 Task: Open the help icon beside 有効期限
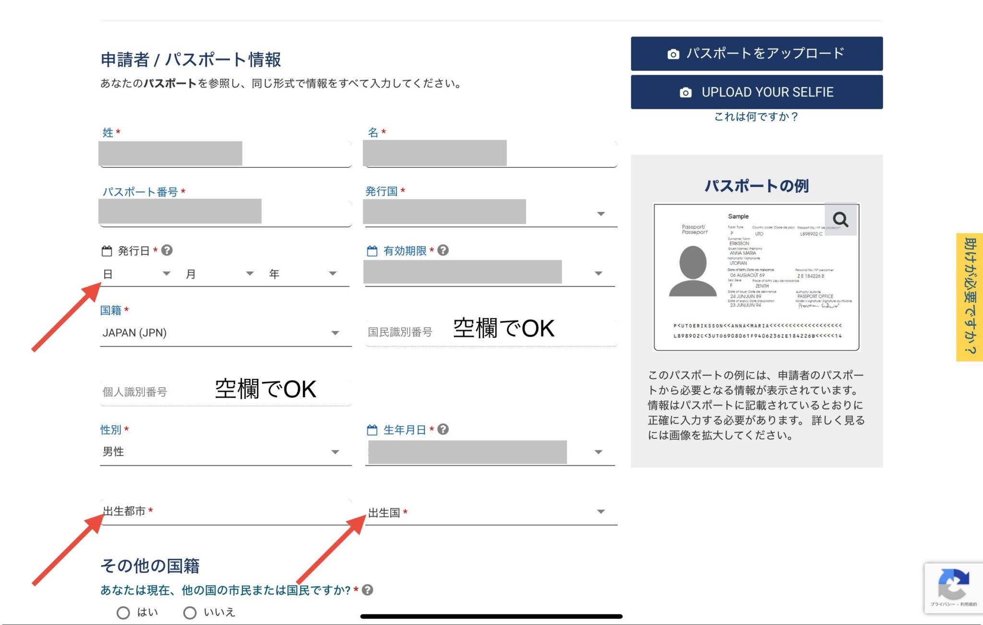point(443,250)
